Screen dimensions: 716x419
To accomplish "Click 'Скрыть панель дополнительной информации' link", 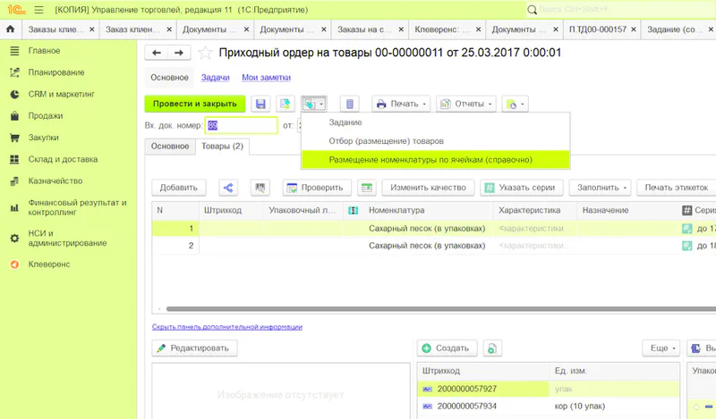I will 226,327.
